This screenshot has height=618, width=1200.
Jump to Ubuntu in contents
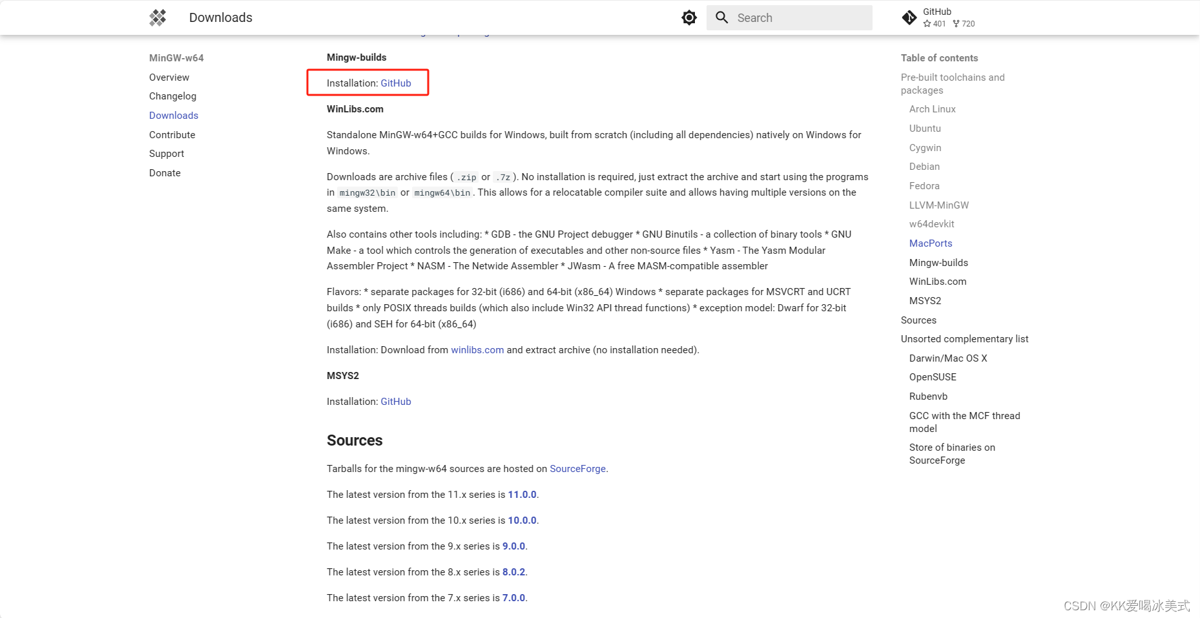coord(925,128)
